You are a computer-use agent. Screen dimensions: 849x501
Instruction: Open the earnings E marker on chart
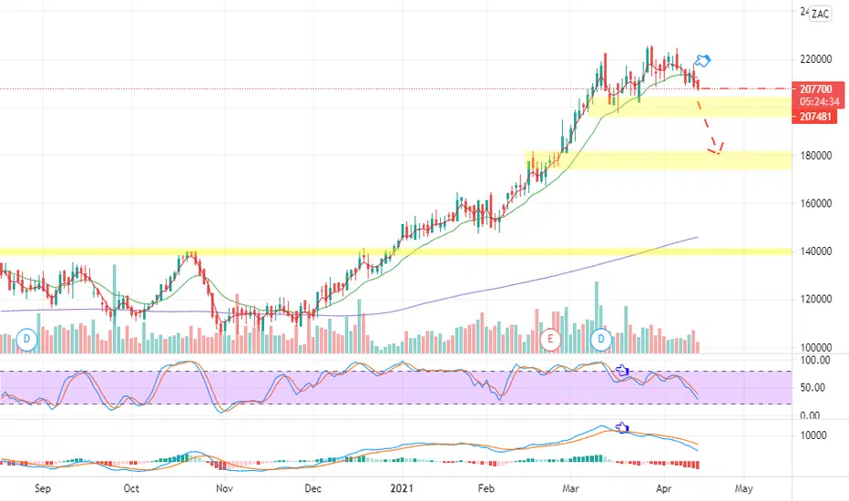click(x=550, y=340)
